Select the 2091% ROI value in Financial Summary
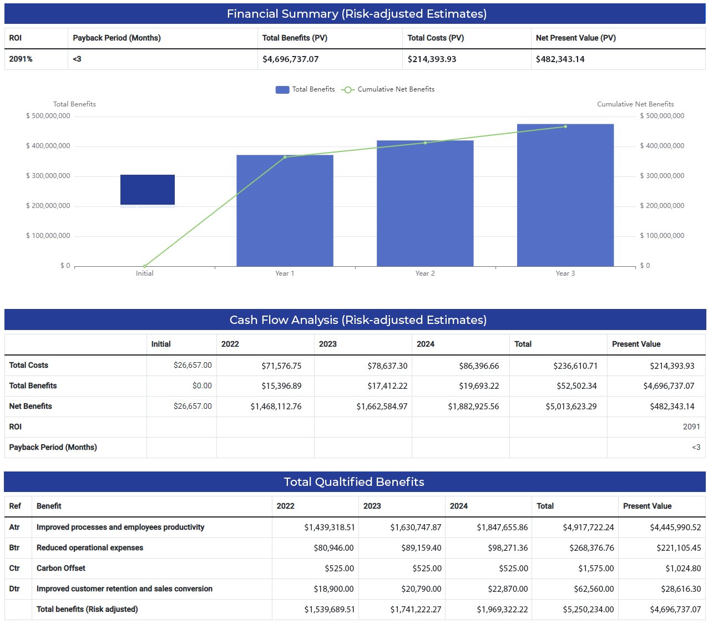The height and width of the screenshot is (629, 708). (x=21, y=59)
